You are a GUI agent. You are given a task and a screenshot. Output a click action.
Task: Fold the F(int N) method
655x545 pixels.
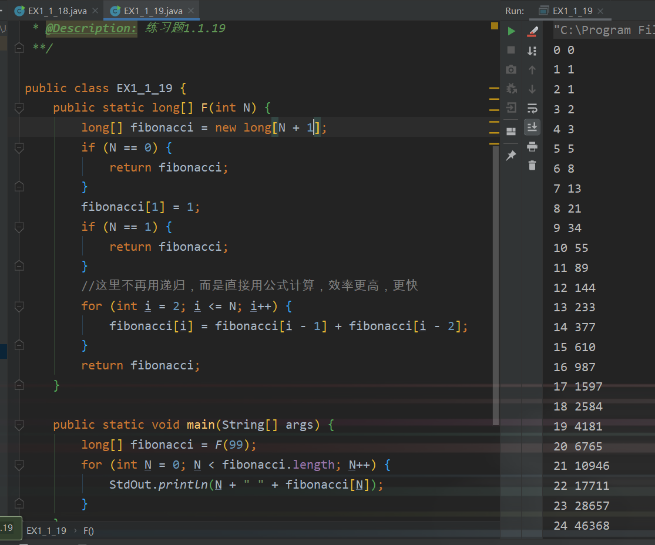[x=19, y=107]
